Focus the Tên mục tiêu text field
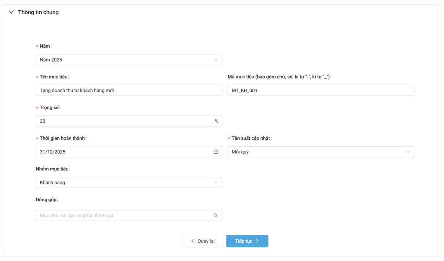Screen dimensions: 444x261 click(128, 91)
